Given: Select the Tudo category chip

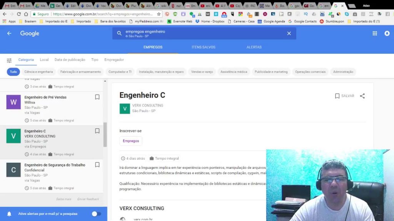Looking at the screenshot, I should (13, 72).
